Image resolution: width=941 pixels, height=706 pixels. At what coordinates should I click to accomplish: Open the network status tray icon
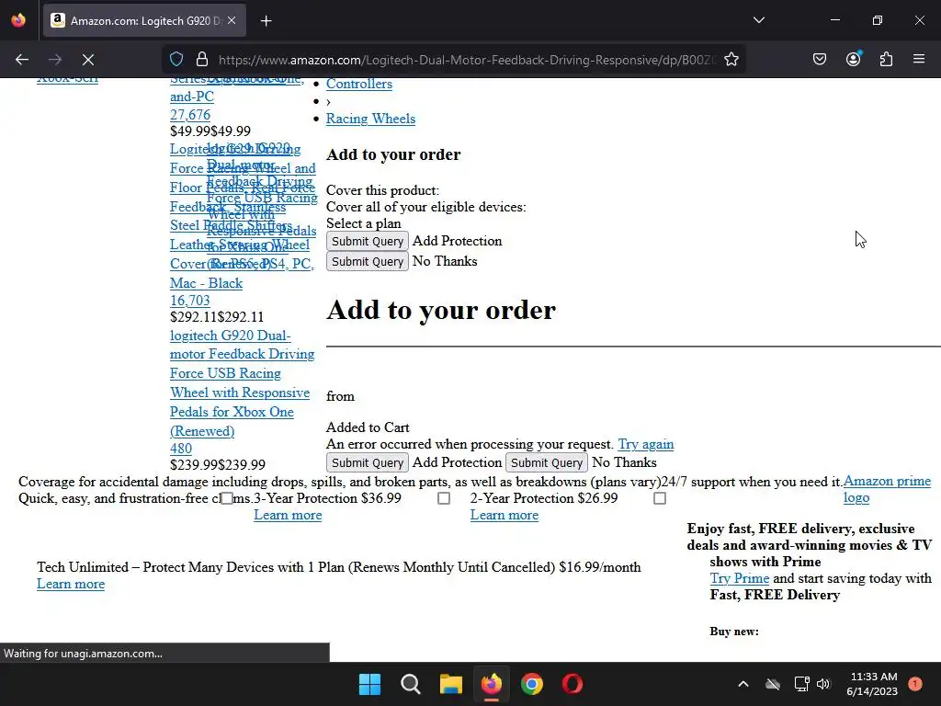(x=801, y=684)
